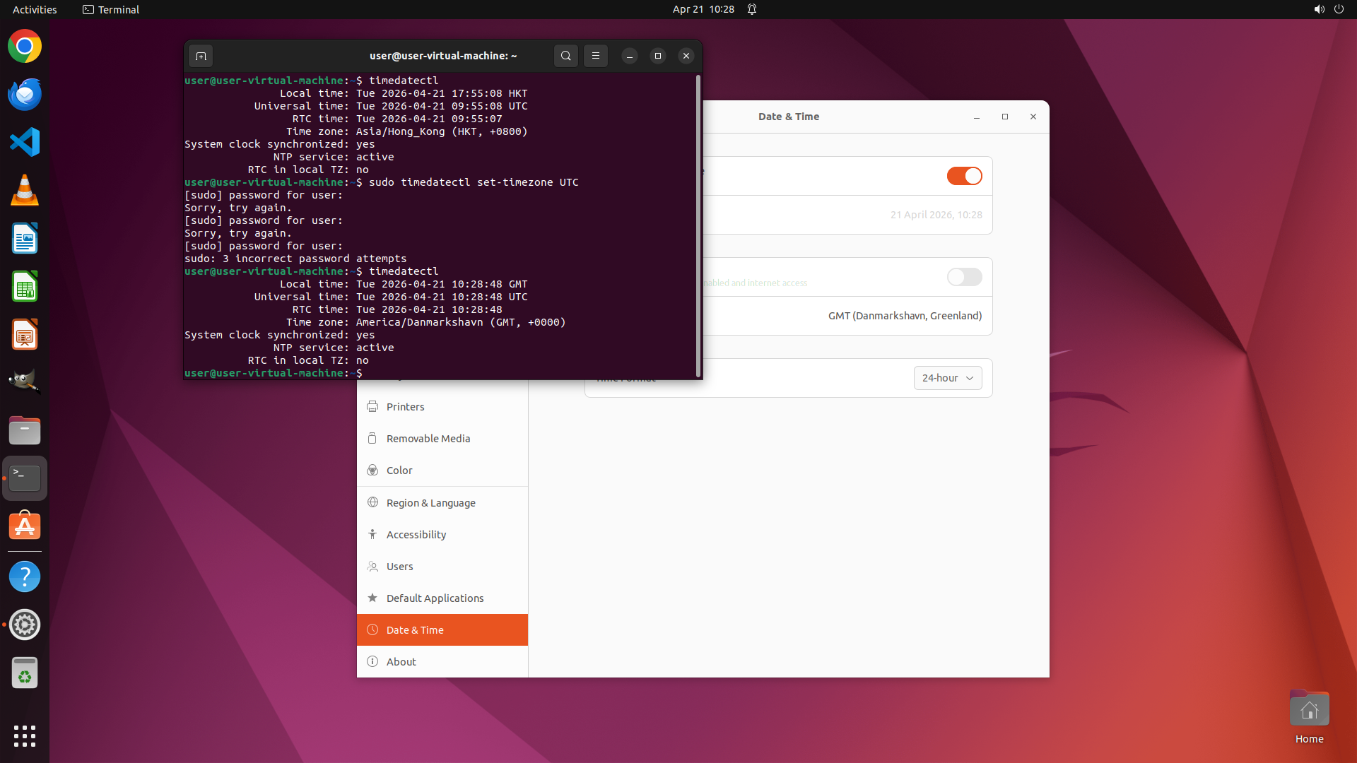This screenshot has width=1357, height=763.
Task: Show applications grid in the dock
Action: pos(25,735)
